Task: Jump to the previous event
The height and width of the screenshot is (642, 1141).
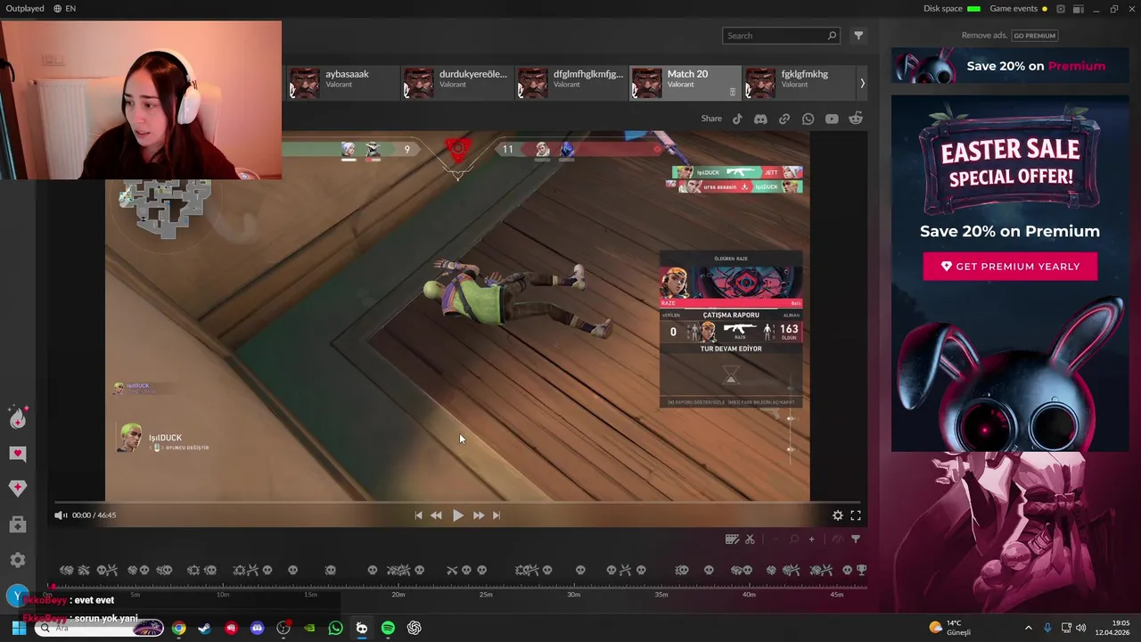Action: (x=418, y=515)
